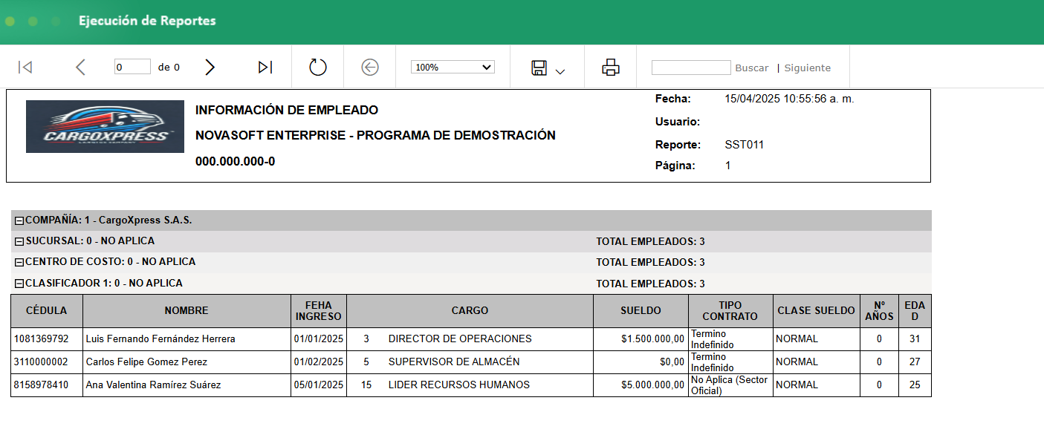Click Ejecución de Reportes window title
Image resolution: width=1044 pixels, height=435 pixels.
click(147, 21)
